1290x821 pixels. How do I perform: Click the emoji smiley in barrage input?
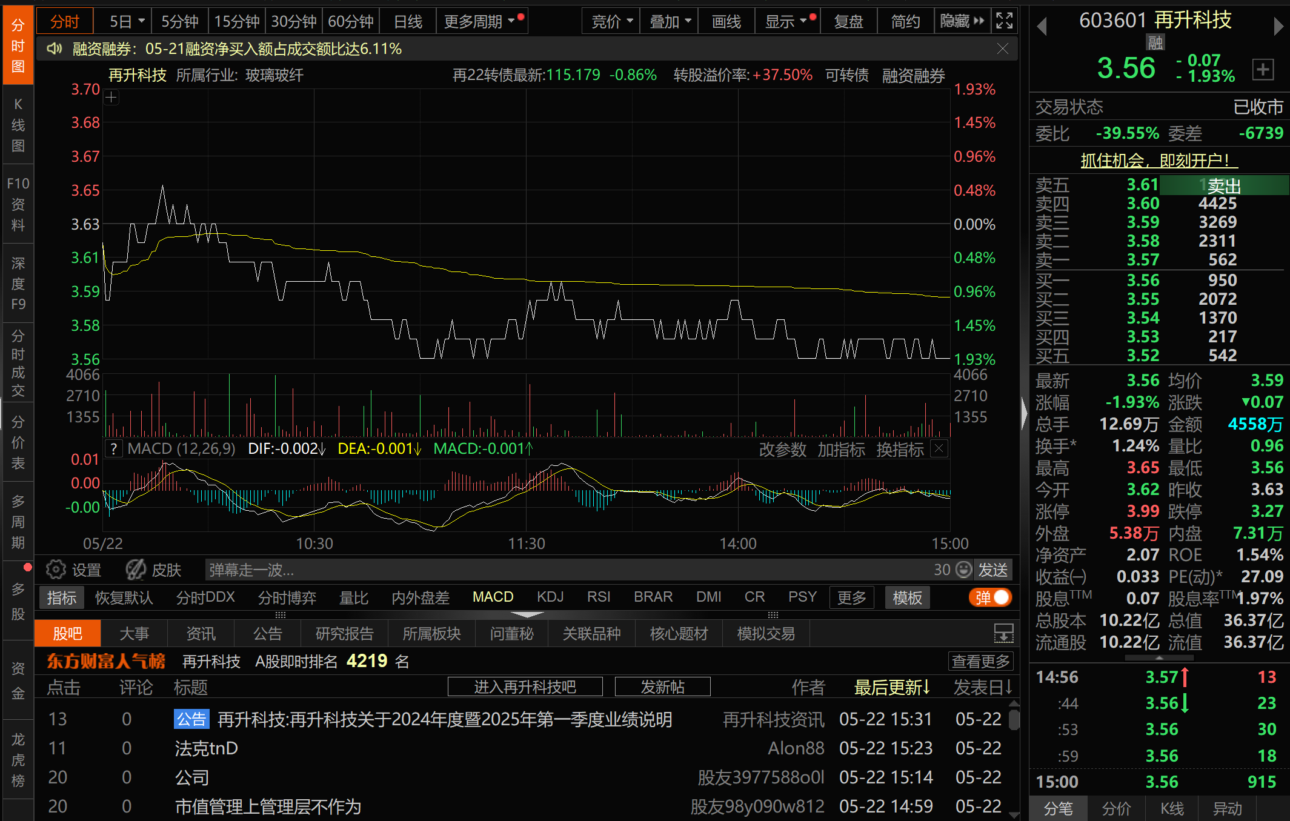(963, 570)
